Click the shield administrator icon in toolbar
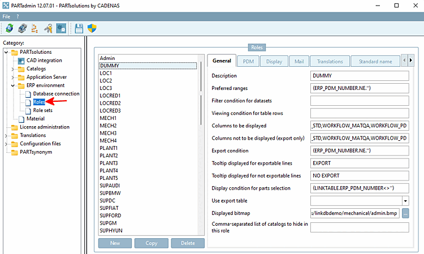 tap(92, 28)
